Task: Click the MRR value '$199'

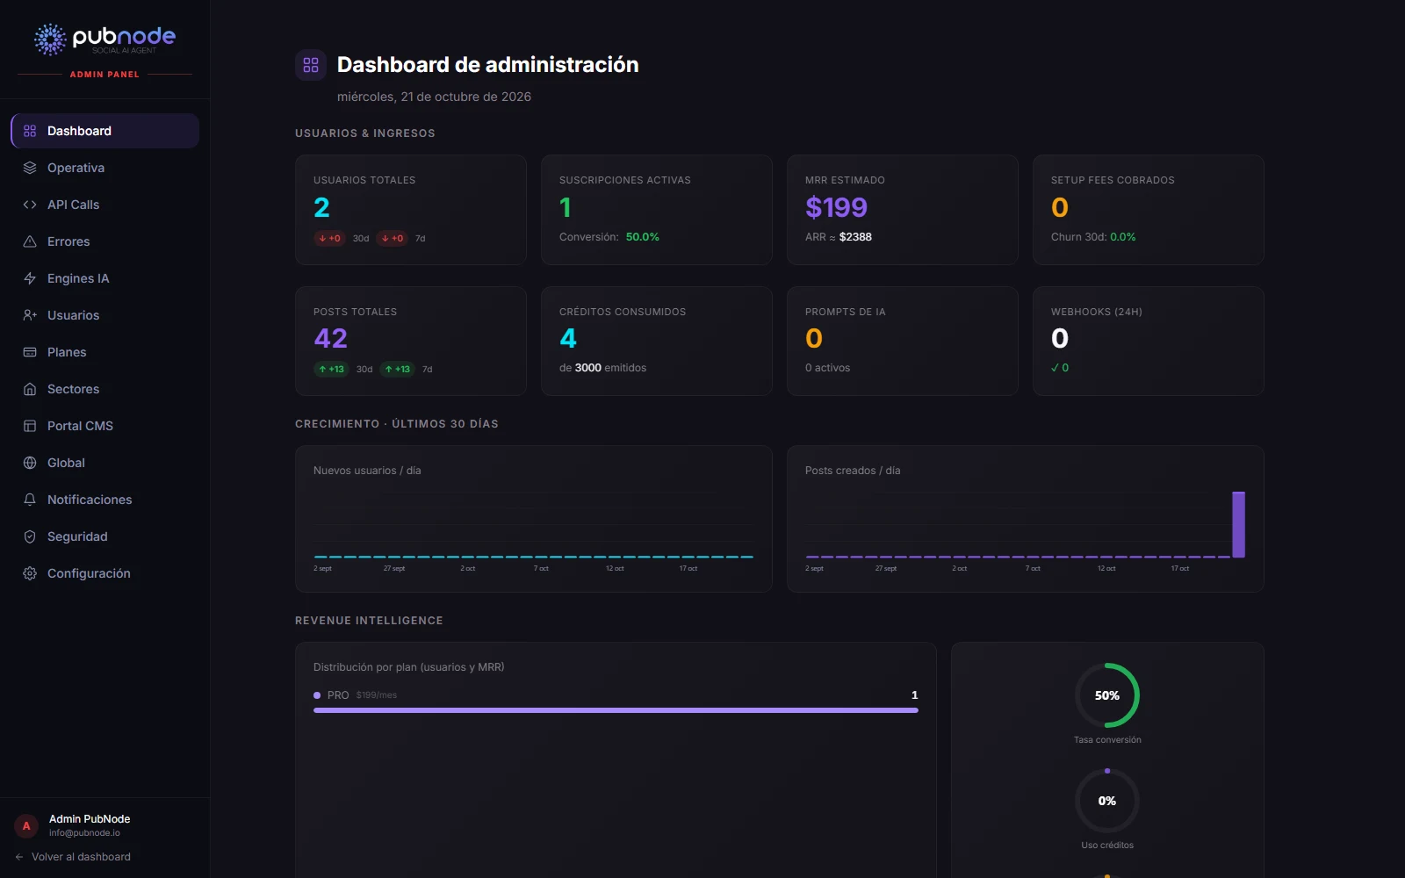Action: (836, 207)
